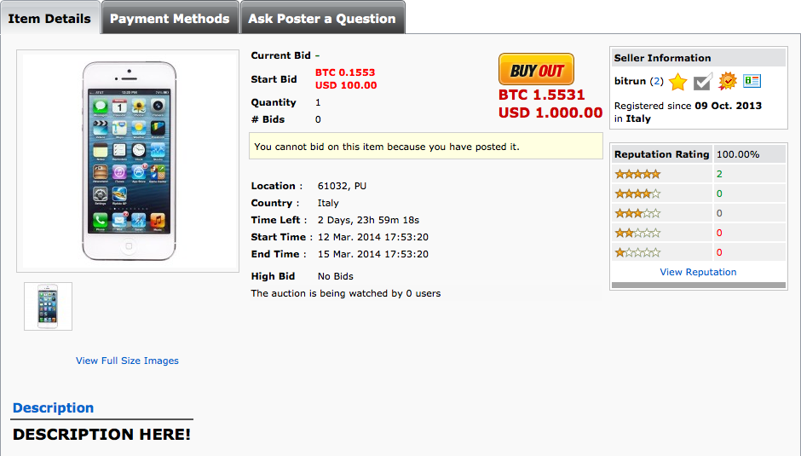Click the End Time 15 Mar. 2014 value
Image resolution: width=801 pixels, height=456 pixels.
[373, 254]
